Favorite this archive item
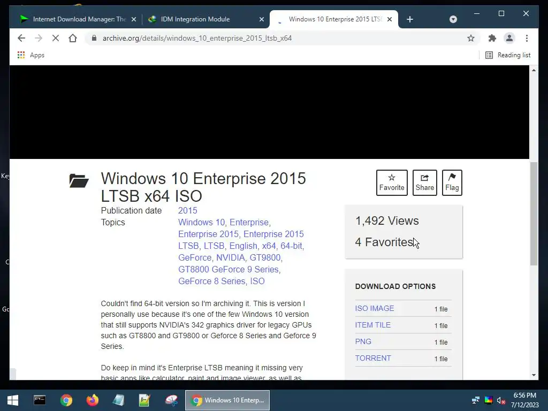 [x=392, y=183]
